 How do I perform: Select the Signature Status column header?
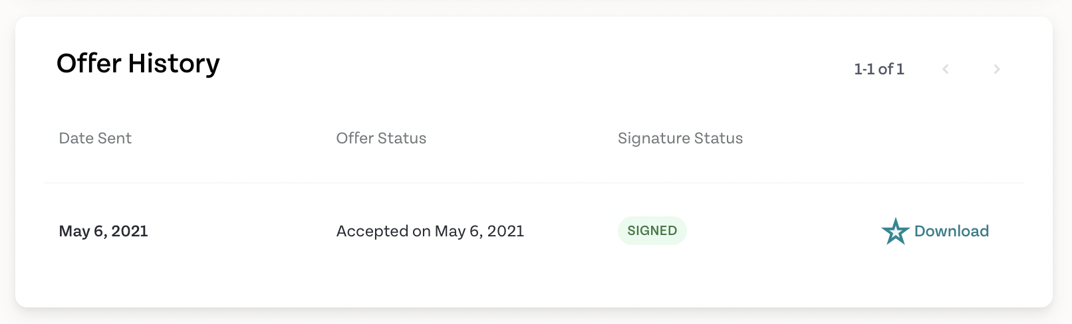coord(680,138)
